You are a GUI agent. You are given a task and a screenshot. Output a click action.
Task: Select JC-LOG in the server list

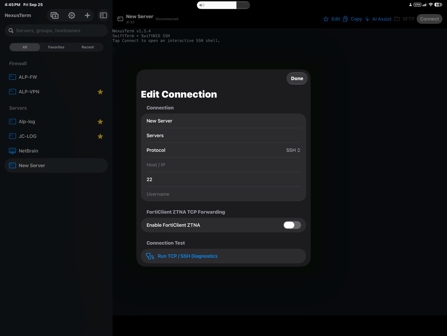point(56,136)
